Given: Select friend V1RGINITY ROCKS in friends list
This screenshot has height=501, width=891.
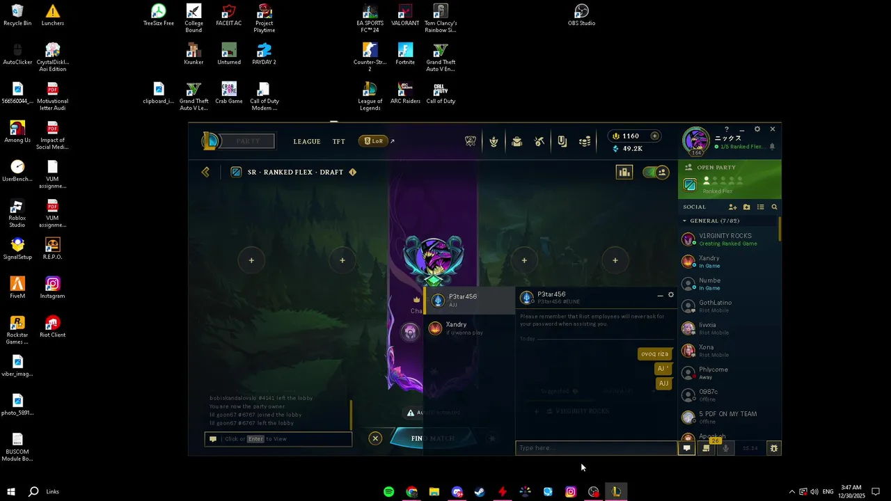Looking at the screenshot, I should [x=728, y=239].
